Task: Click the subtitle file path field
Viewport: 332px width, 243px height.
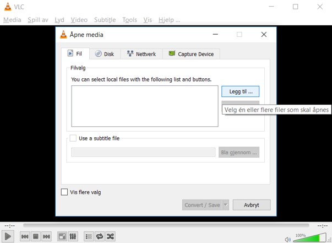Action: pyautogui.click(x=143, y=152)
